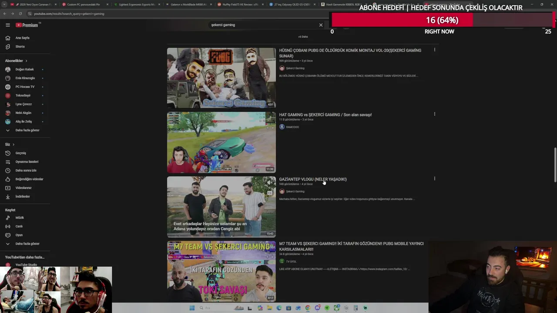
Task: Clear the search box with the X icon
Action: 321,25
